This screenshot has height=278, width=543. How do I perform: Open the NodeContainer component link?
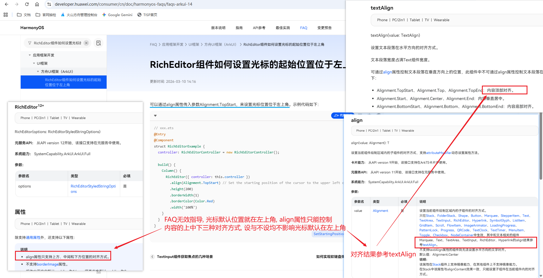pyautogui.click(x=462, y=235)
